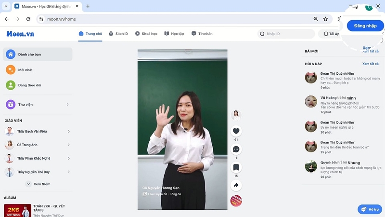Expand Xem thêm teachers list
Image resolution: width=385 pixels, height=217 pixels.
coord(38,184)
